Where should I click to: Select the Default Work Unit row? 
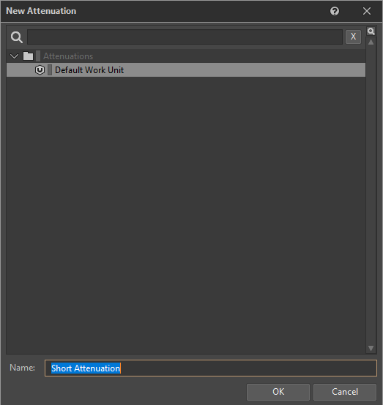(186, 69)
